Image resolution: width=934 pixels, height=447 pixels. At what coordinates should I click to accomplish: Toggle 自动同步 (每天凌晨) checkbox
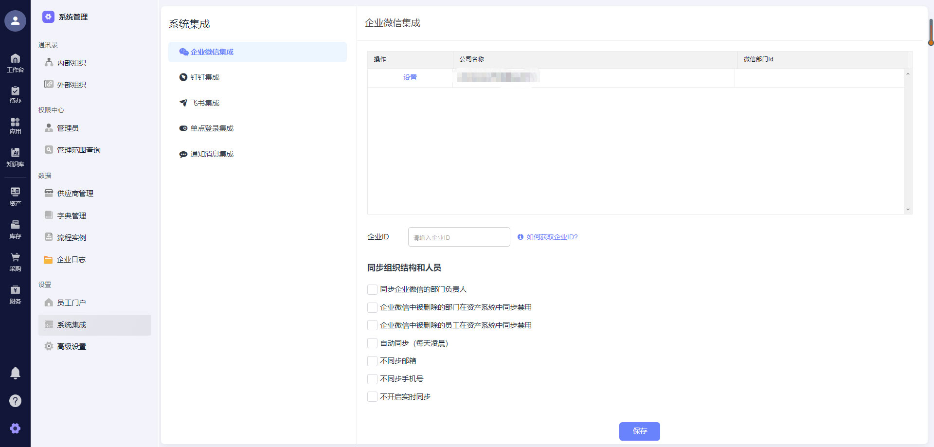[x=372, y=343]
